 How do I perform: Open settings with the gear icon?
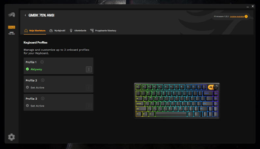tap(12, 137)
